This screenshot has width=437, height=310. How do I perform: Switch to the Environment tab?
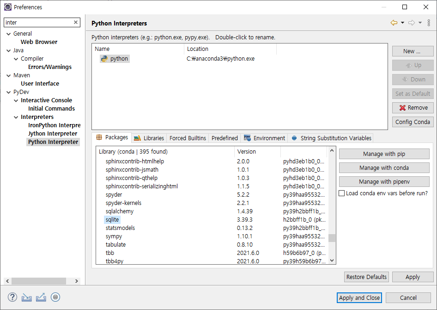(264, 138)
